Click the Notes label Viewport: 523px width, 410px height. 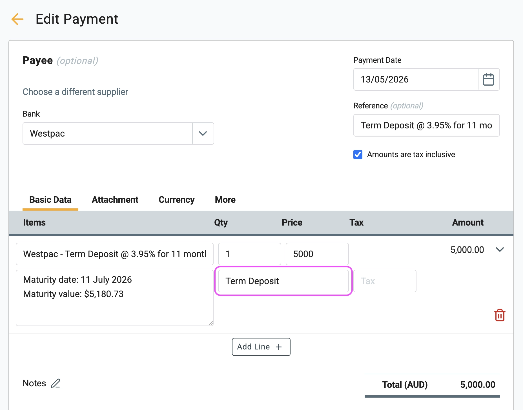click(x=34, y=383)
